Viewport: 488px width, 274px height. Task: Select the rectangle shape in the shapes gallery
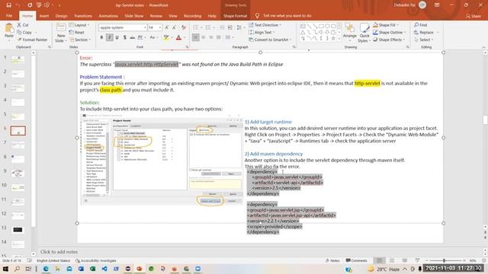321,26
